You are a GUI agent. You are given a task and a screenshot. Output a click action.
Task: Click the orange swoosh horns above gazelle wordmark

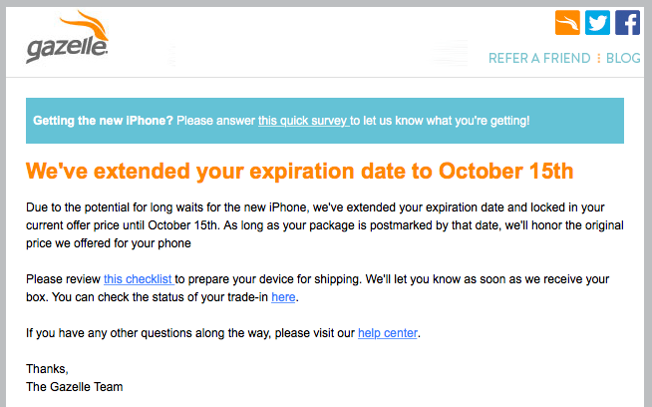[85, 25]
